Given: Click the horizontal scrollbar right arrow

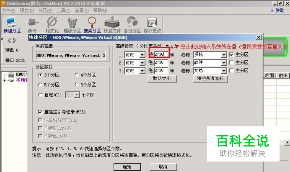Looking at the screenshot, I should 287,142.
